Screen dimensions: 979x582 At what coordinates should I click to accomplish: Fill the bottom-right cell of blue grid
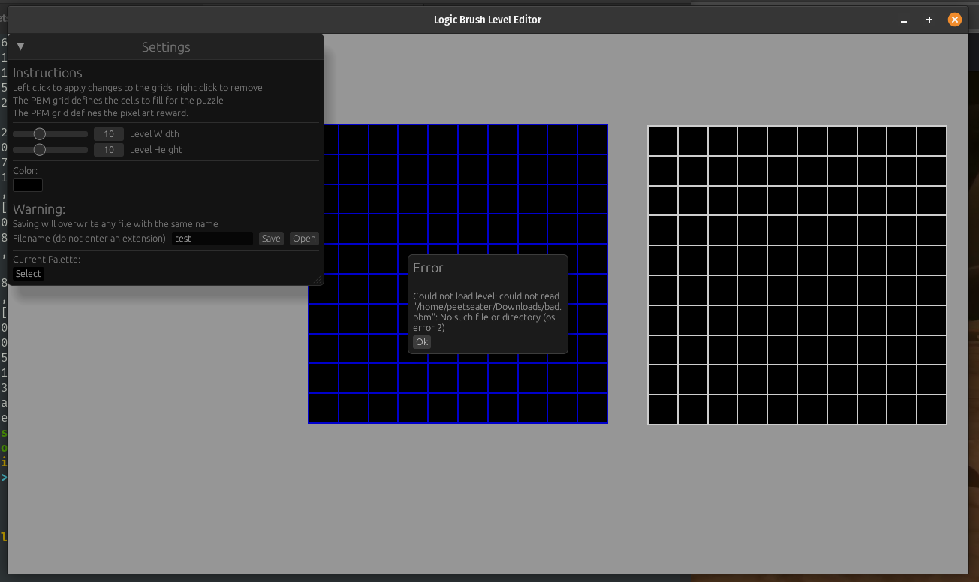pos(592,408)
